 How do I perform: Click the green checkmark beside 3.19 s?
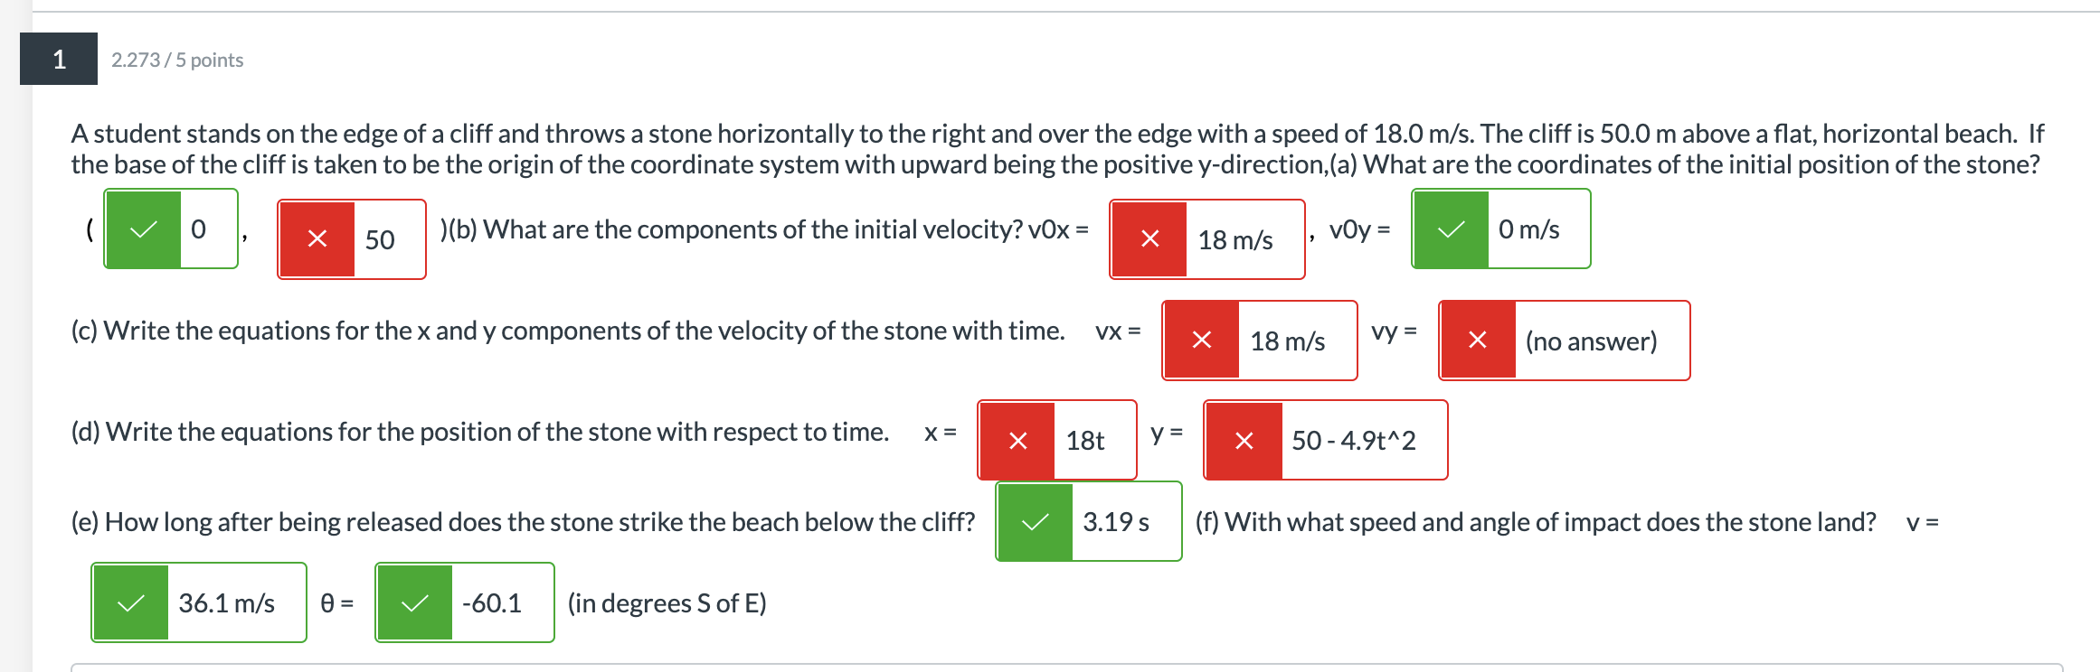point(1033,520)
